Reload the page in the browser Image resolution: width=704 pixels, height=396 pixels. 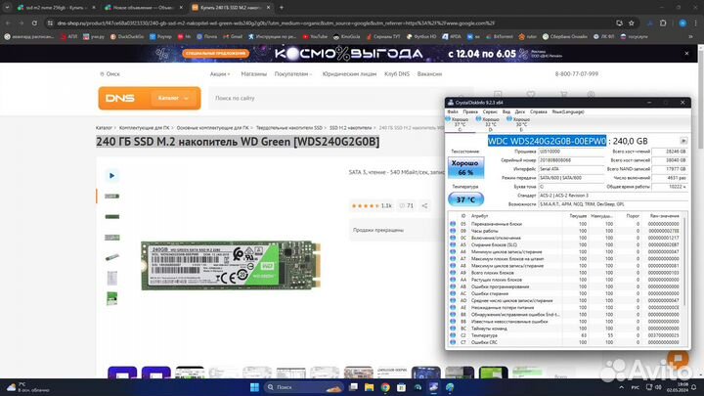(34, 22)
